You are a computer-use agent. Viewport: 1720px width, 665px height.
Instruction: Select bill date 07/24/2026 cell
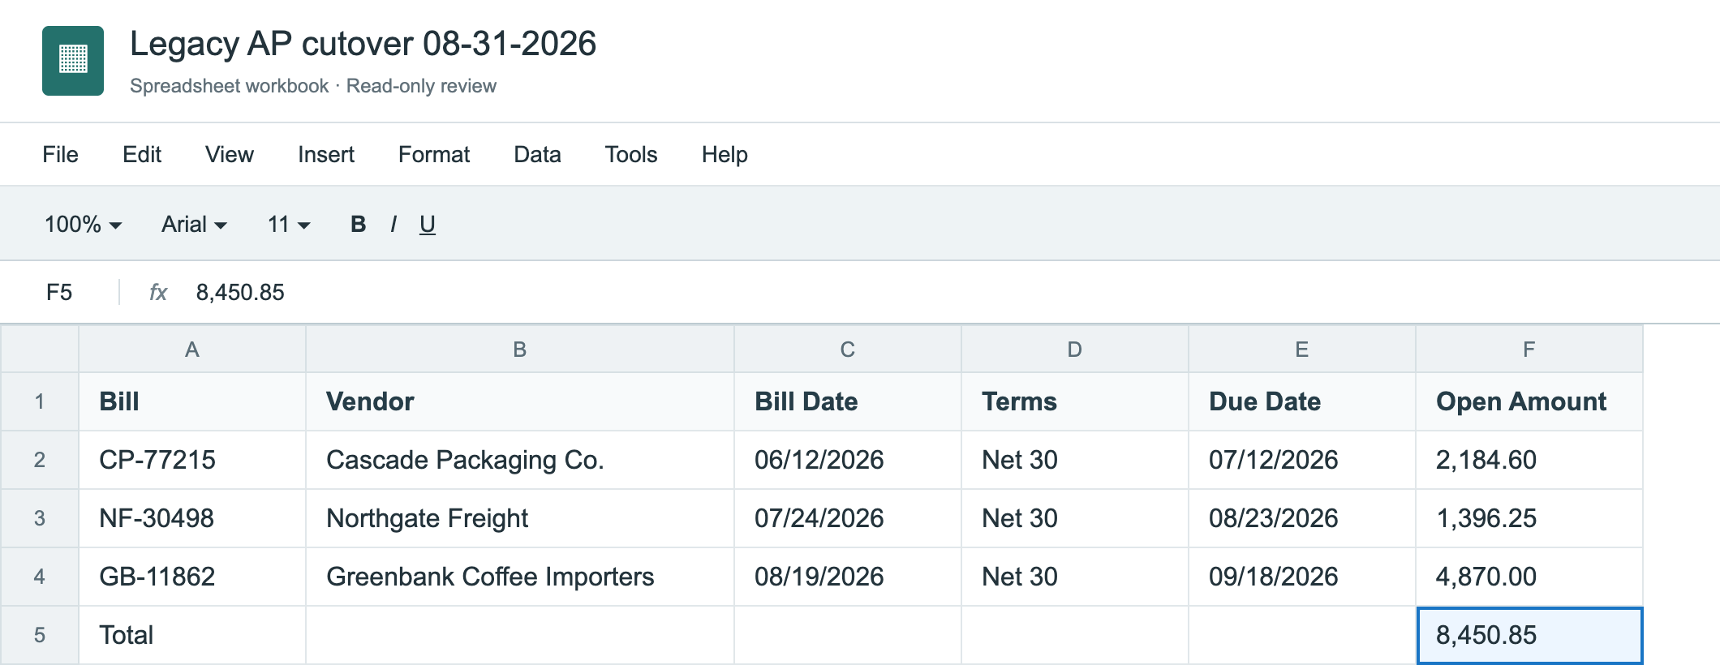(848, 518)
